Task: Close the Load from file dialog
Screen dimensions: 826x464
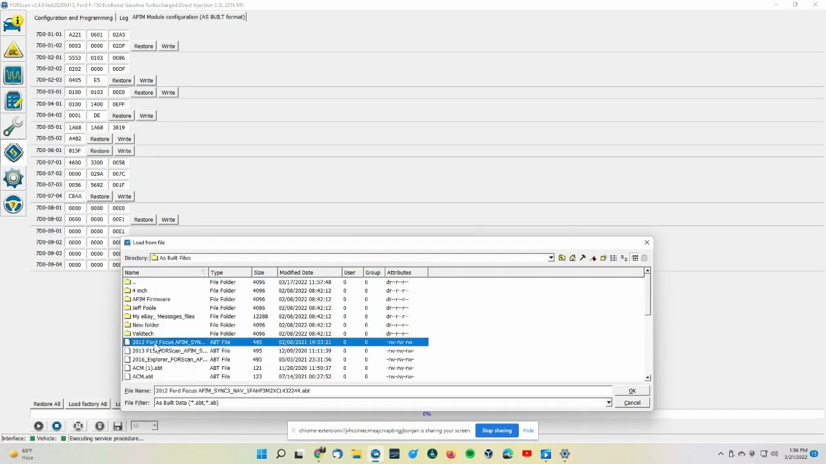Action: (x=647, y=242)
